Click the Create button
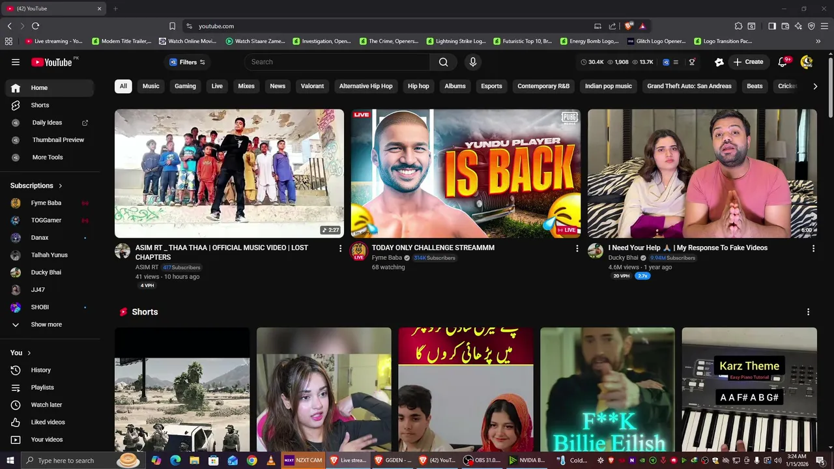 click(x=748, y=62)
